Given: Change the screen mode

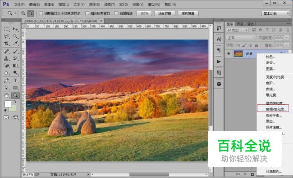Looking at the screenshot, I should tap(15, 117).
